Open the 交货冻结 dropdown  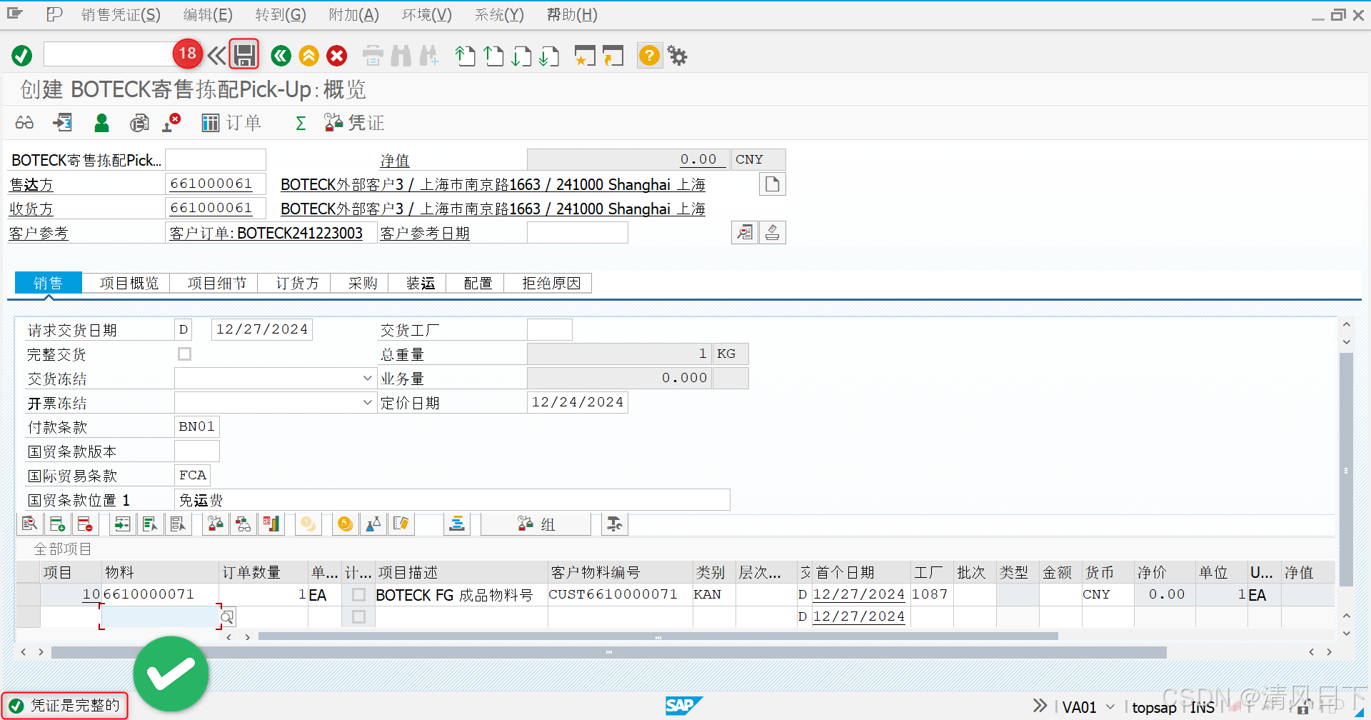coord(367,379)
